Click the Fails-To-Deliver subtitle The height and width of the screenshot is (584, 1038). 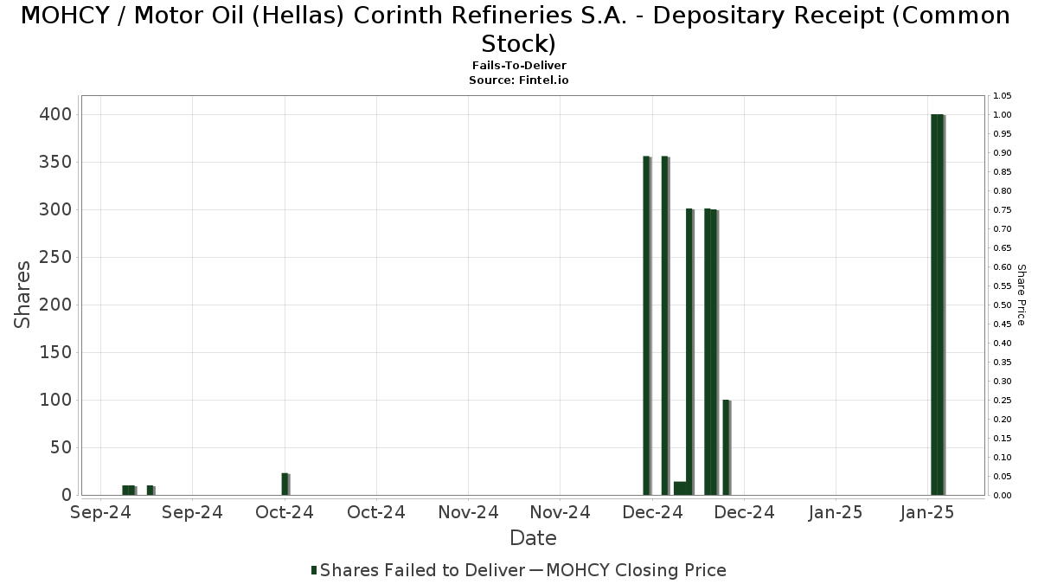pos(519,66)
